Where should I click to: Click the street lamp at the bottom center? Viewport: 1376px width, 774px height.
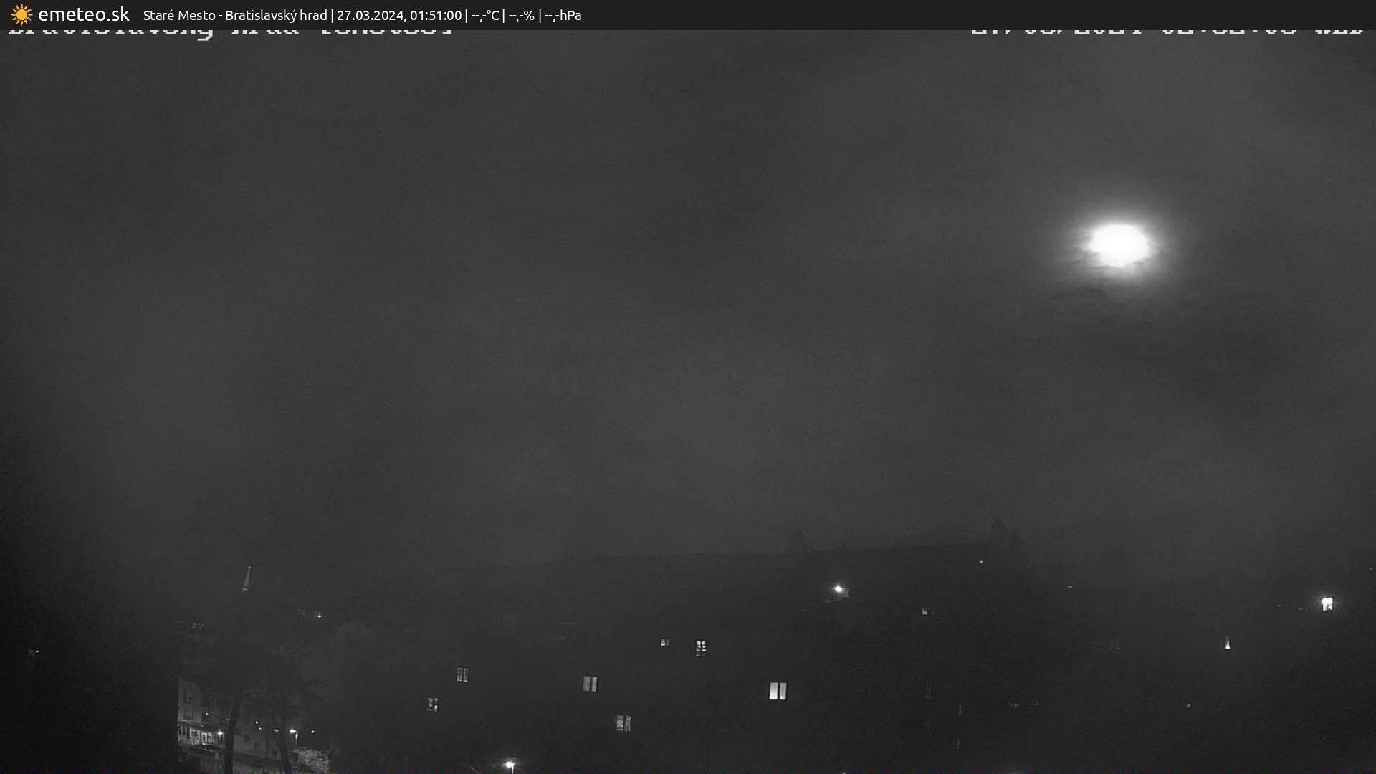[x=510, y=765]
